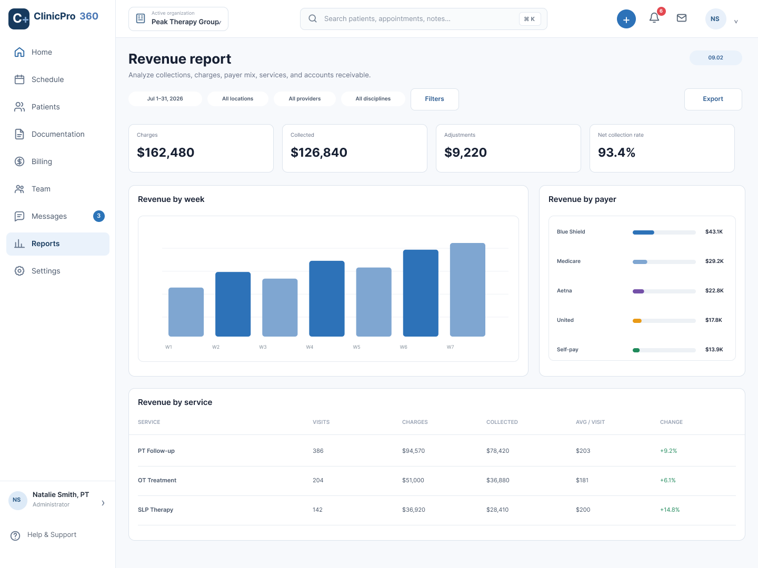Click the W4 bar in weekly chart
This screenshot has width=758, height=568.
(327, 299)
